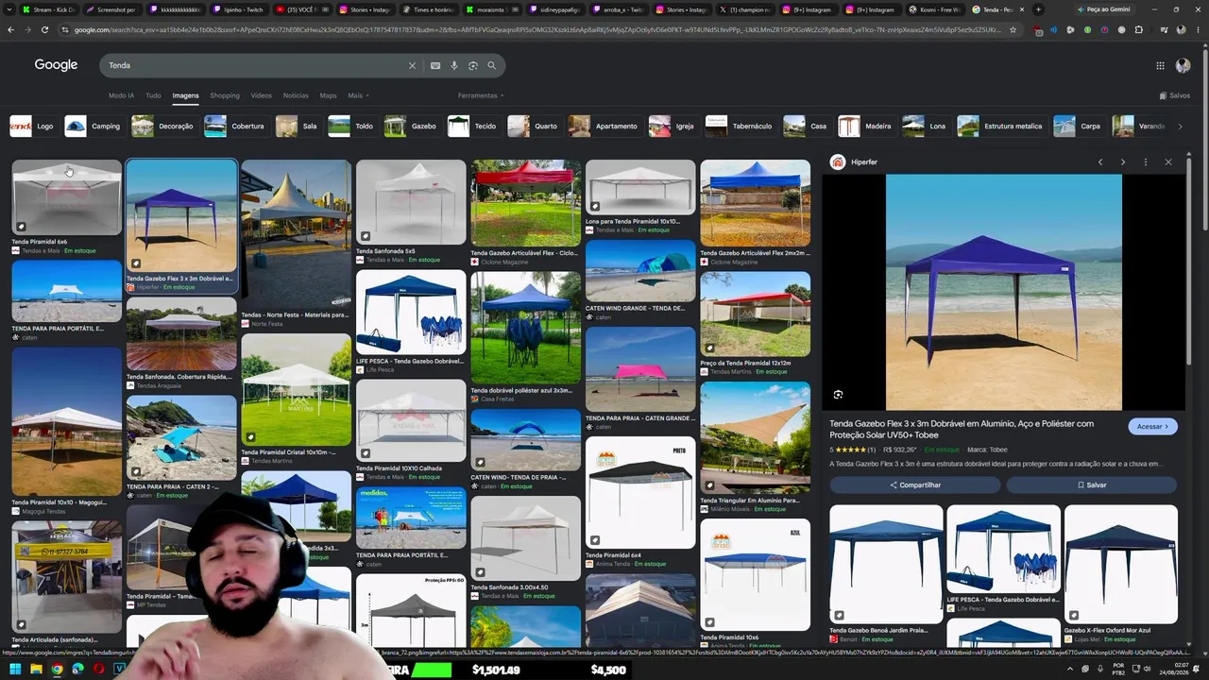Click the Google logo
The width and height of the screenshot is (1209, 680).
pyautogui.click(x=56, y=65)
